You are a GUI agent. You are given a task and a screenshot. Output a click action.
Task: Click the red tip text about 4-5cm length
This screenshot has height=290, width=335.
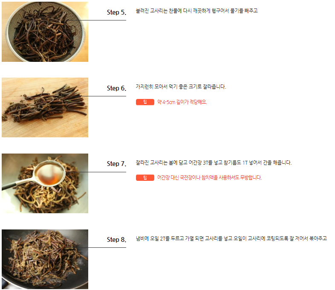tap(182, 102)
